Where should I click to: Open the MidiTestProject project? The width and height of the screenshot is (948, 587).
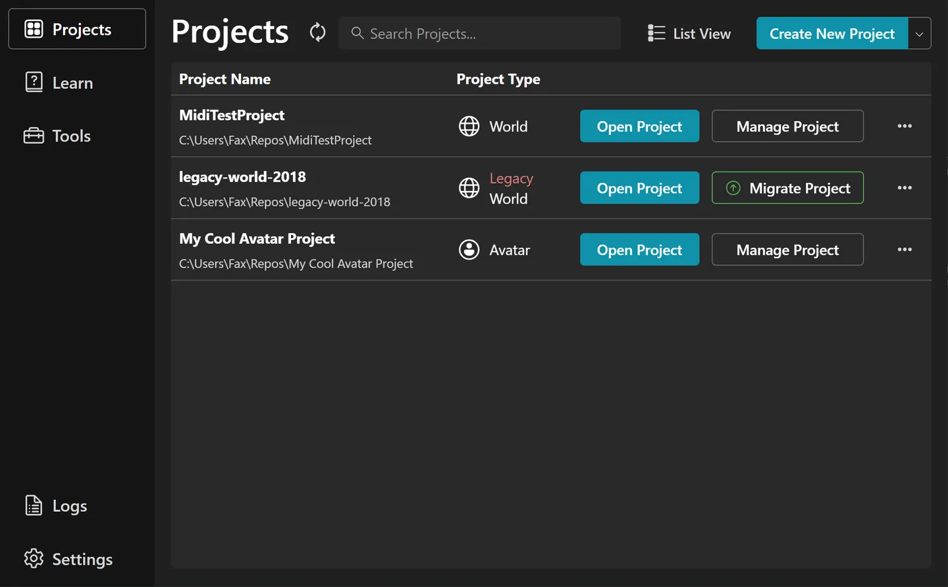click(639, 126)
